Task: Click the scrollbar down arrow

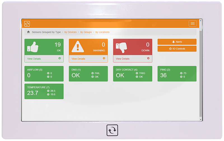Action: pos(200,119)
